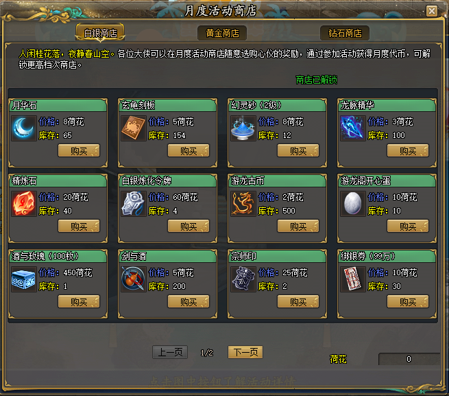The width and height of the screenshot is (449, 396).
Task: Select the 龙脉精华 blue essence icon
Action: coord(353,128)
